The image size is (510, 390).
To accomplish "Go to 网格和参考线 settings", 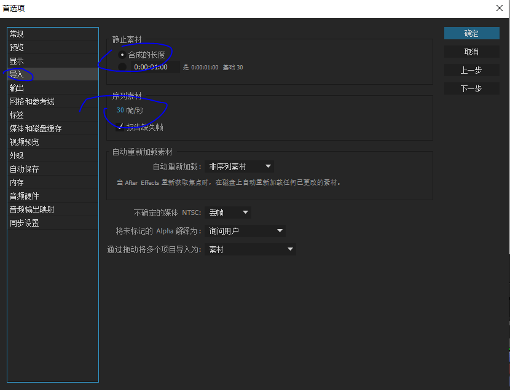I will (53, 101).
